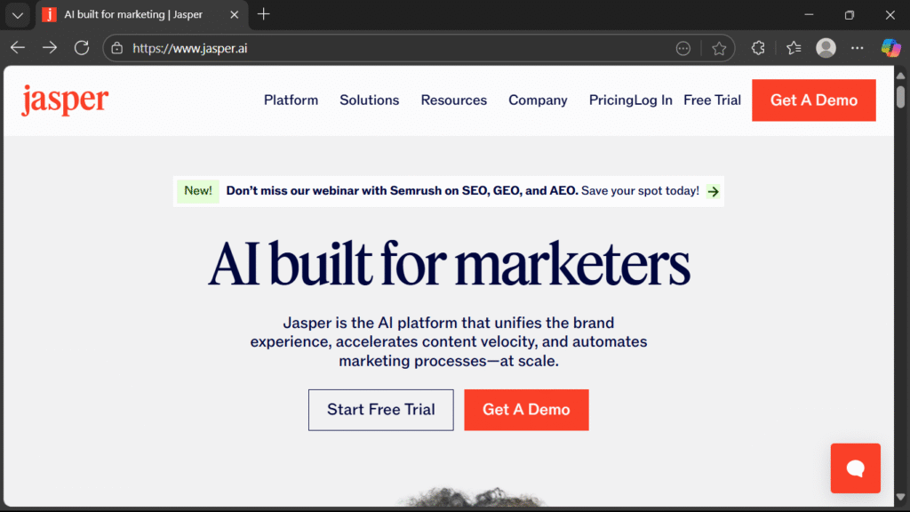The image size is (910, 512).
Task: Open the Resources dropdown menu
Action: [453, 100]
